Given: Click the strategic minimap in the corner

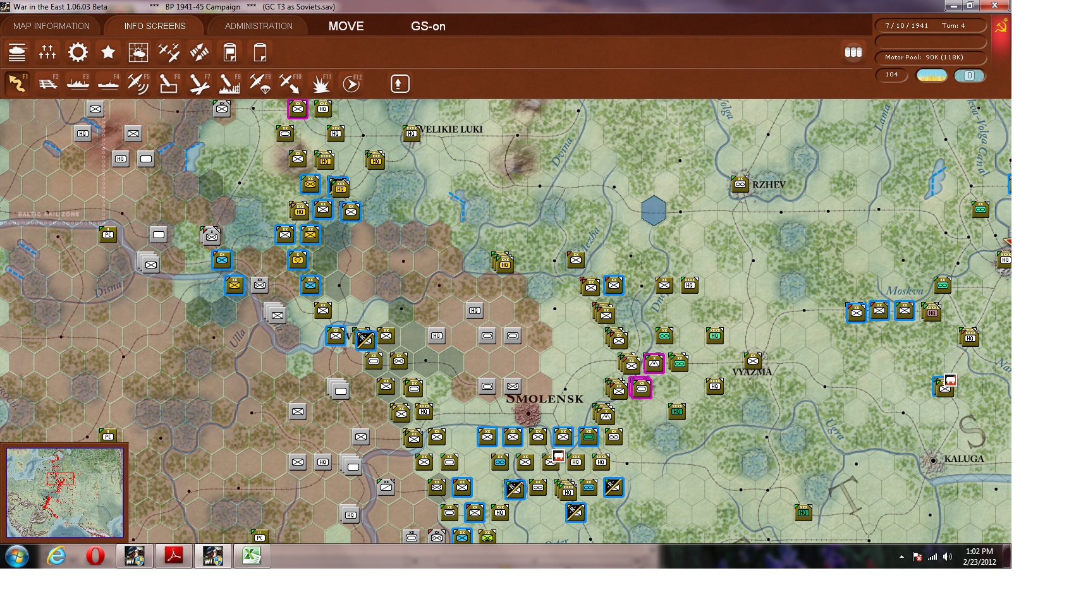Looking at the screenshot, I should (x=64, y=493).
